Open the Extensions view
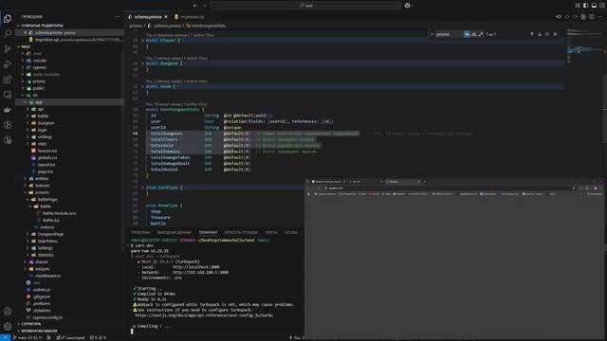Image resolution: width=607 pixels, height=341 pixels. 8,80
